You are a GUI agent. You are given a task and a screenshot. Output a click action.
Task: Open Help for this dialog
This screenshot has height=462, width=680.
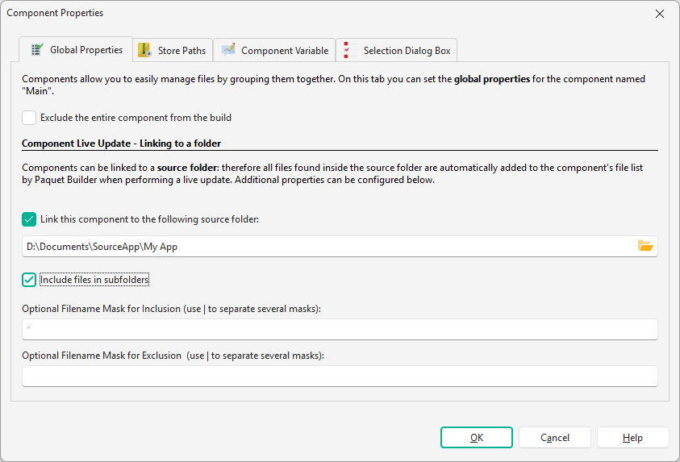click(x=632, y=438)
